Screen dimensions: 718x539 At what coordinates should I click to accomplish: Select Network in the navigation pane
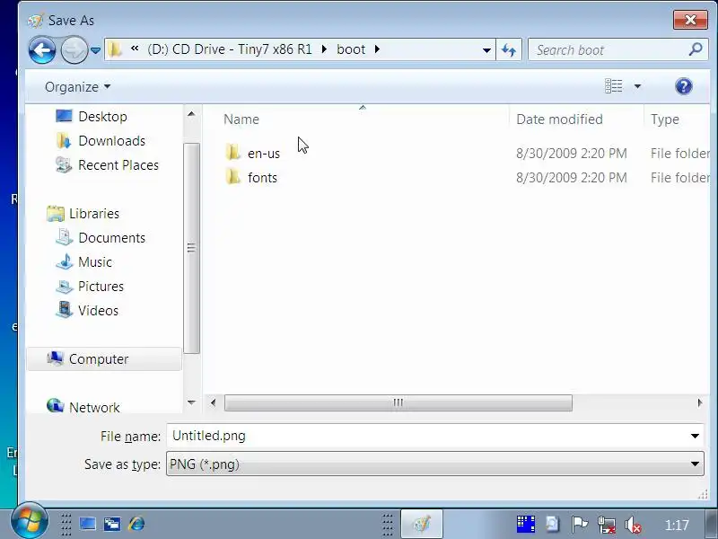pos(94,408)
